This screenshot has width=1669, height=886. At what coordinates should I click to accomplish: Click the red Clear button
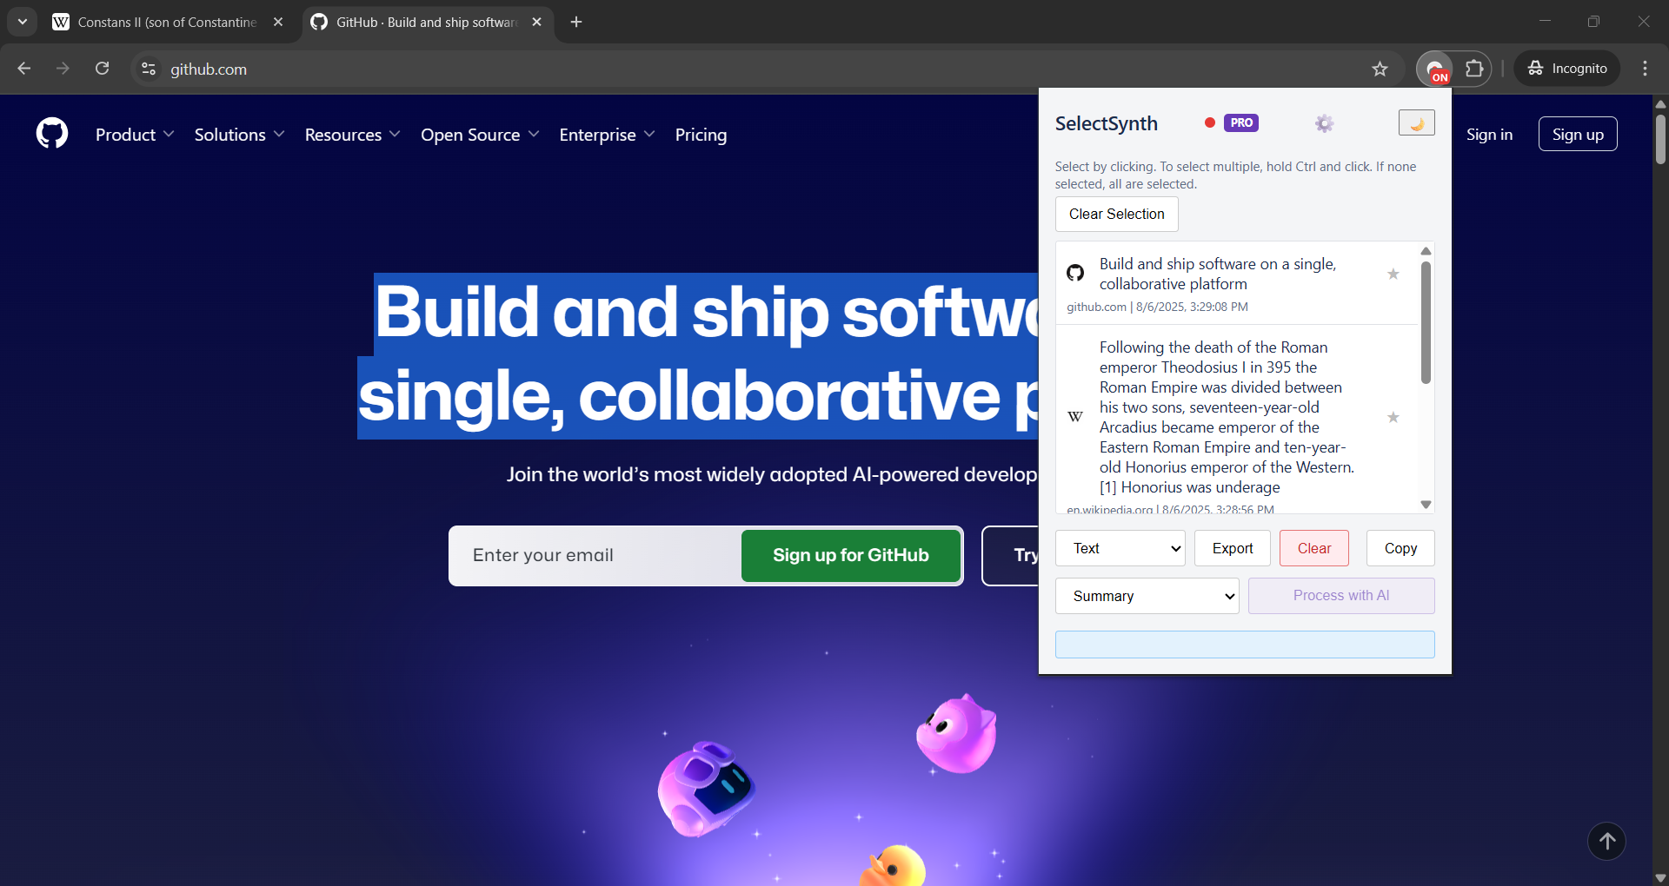1313,548
